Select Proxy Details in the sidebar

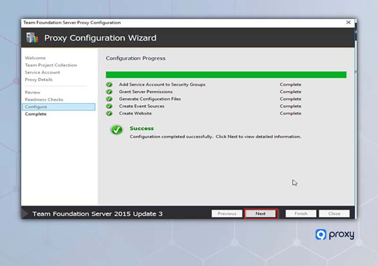(x=39, y=79)
